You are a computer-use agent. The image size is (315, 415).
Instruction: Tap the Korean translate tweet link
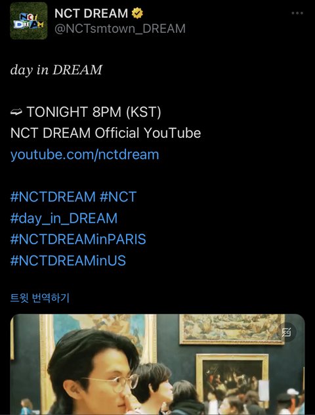tap(40, 298)
